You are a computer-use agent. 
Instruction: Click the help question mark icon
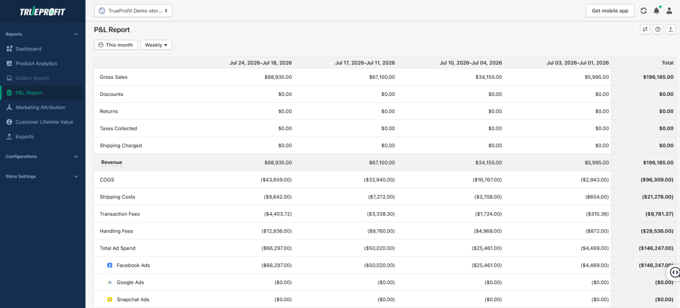click(658, 29)
